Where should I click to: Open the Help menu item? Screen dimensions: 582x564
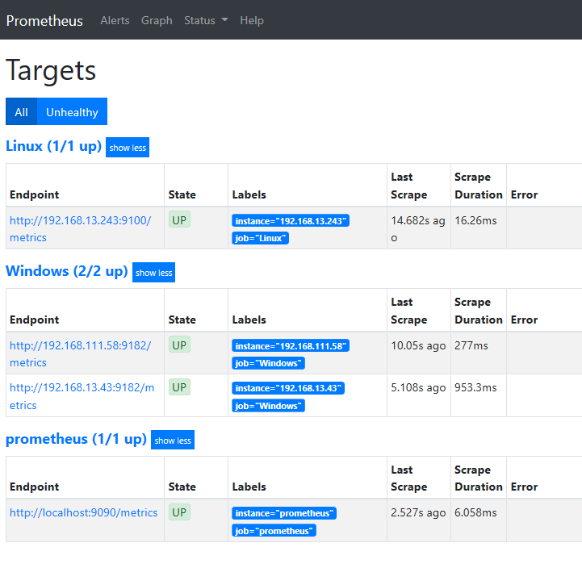tap(252, 20)
